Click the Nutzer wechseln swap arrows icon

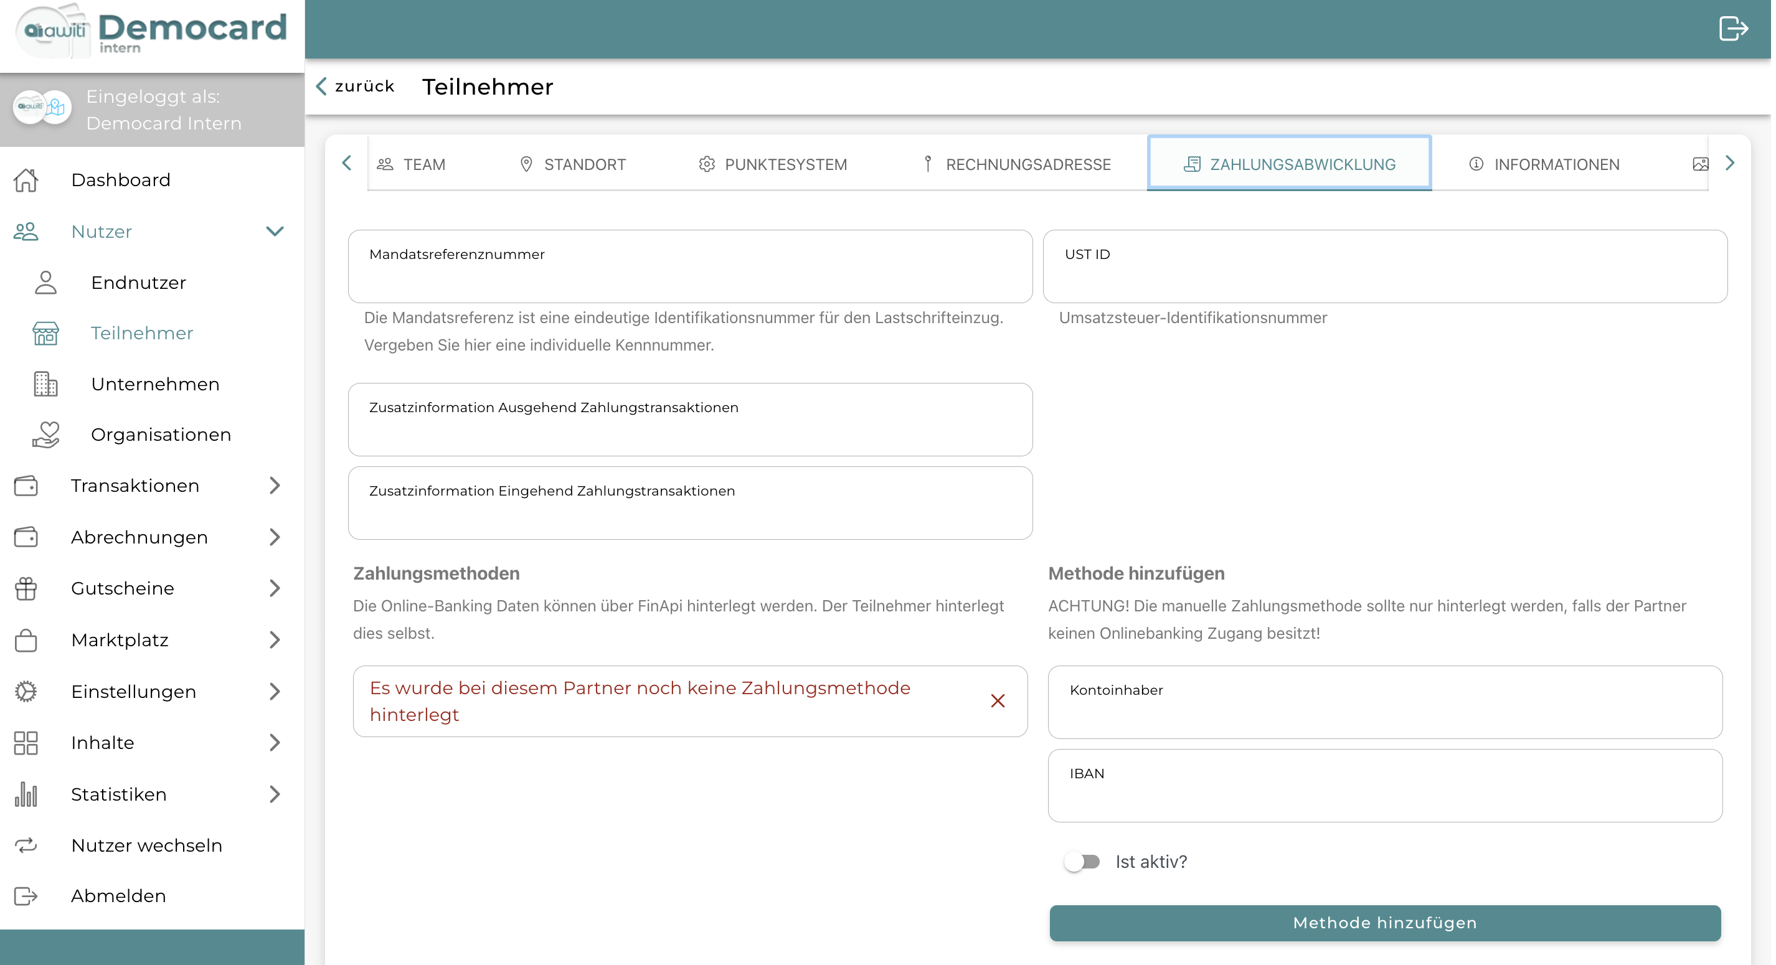pyautogui.click(x=26, y=845)
